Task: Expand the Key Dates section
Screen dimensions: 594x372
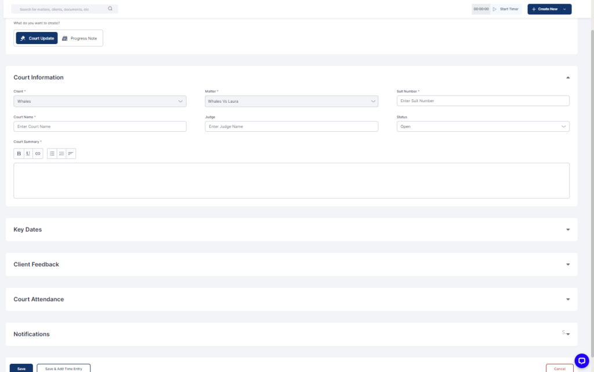Action: pos(568,230)
